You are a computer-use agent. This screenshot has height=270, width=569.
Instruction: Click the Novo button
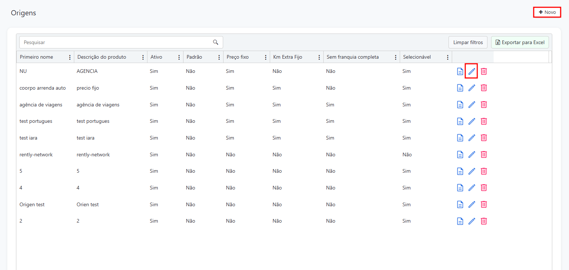click(x=547, y=12)
